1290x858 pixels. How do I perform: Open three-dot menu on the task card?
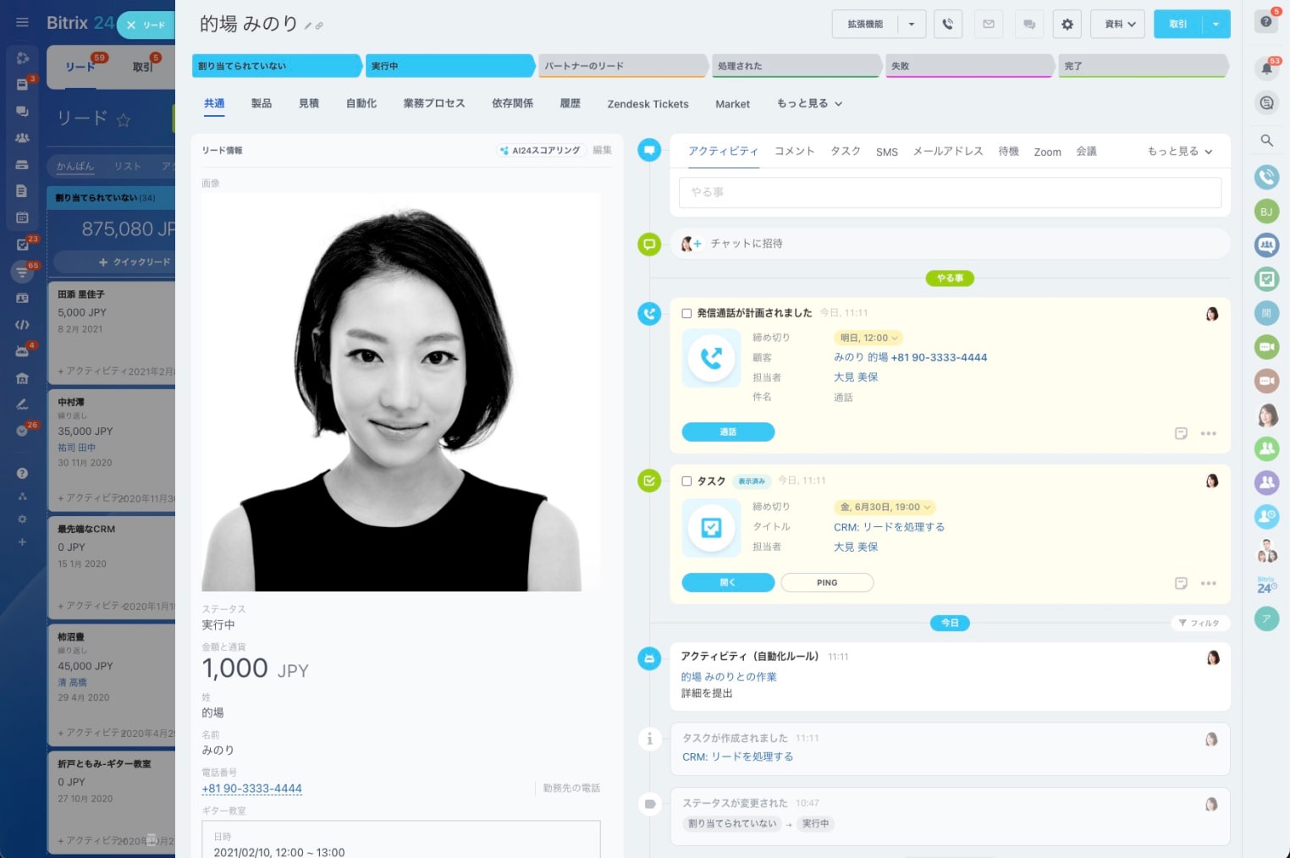[x=1208, y=583]
